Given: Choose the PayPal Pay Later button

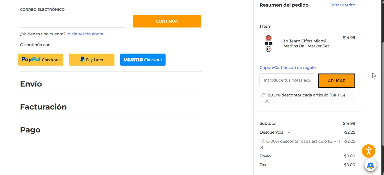Looking at the screenshot, I should (92, 60).
